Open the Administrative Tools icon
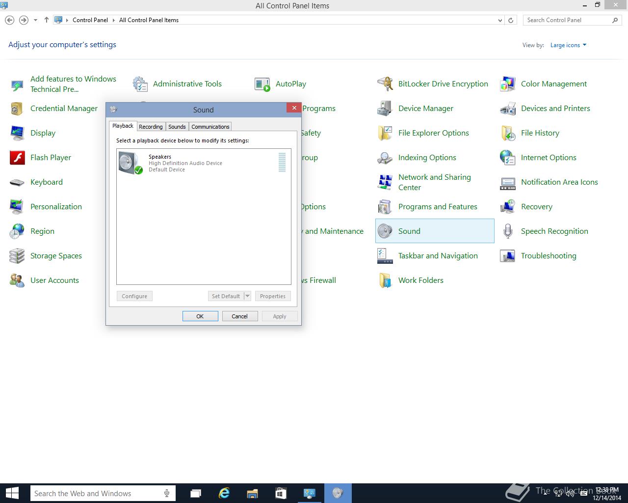Viewport: 628px width, 503px height. point(140,84)
